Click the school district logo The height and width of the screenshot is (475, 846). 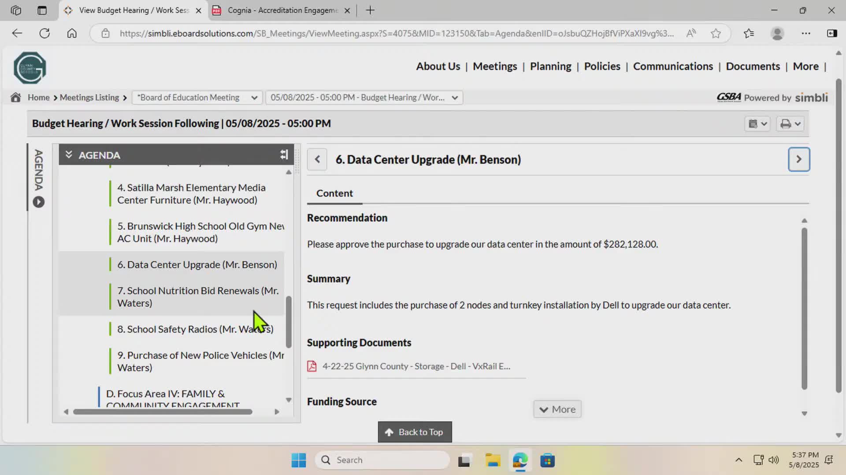point(30,68)
